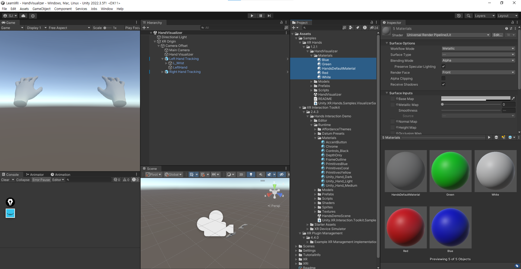Screen dimensions: 521x269
Task: Open the global search magnifier icon
Action: [x=468, y=16]
